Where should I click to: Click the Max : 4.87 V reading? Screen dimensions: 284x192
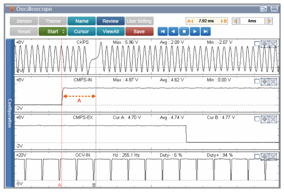pos(125,80)
